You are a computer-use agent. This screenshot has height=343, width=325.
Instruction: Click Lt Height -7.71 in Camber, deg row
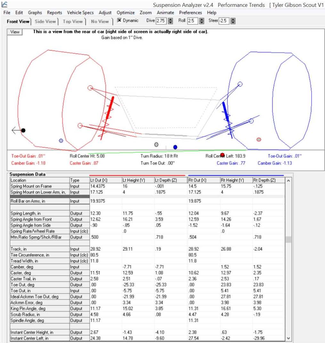point(138,267)
